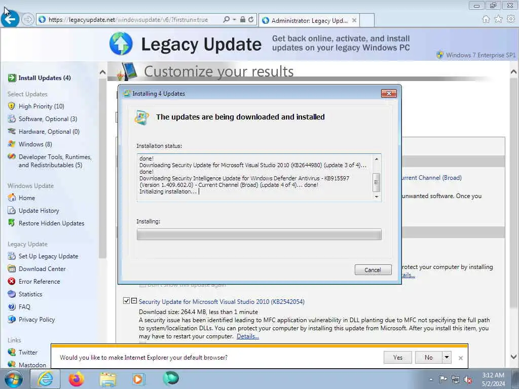Click No on default browser prompt
This screenshot has height=389, width=519.
429,357
